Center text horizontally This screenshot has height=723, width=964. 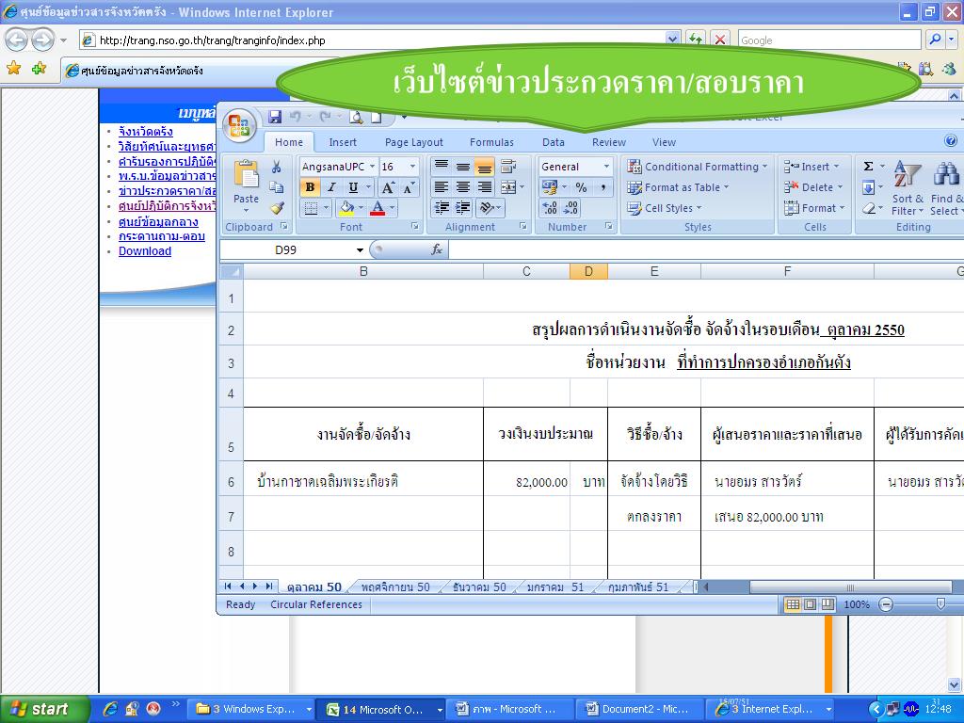point(463,187)
